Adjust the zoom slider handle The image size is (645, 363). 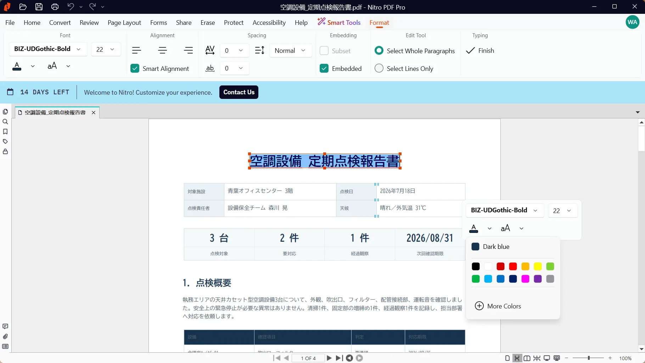pos(589,358)
